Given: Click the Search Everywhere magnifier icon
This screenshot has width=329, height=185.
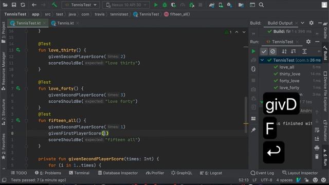Looking at the screenshot, I should (261, 5).
